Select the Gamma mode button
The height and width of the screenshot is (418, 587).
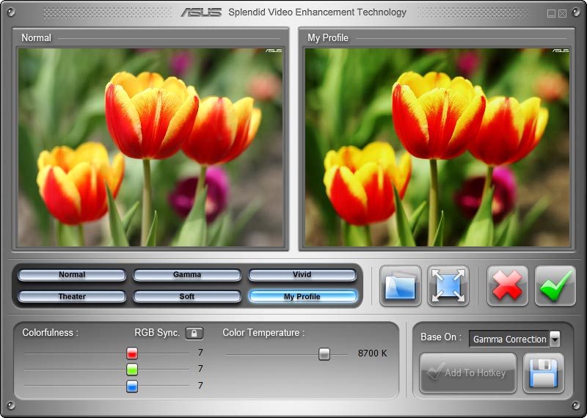[187, 275]
